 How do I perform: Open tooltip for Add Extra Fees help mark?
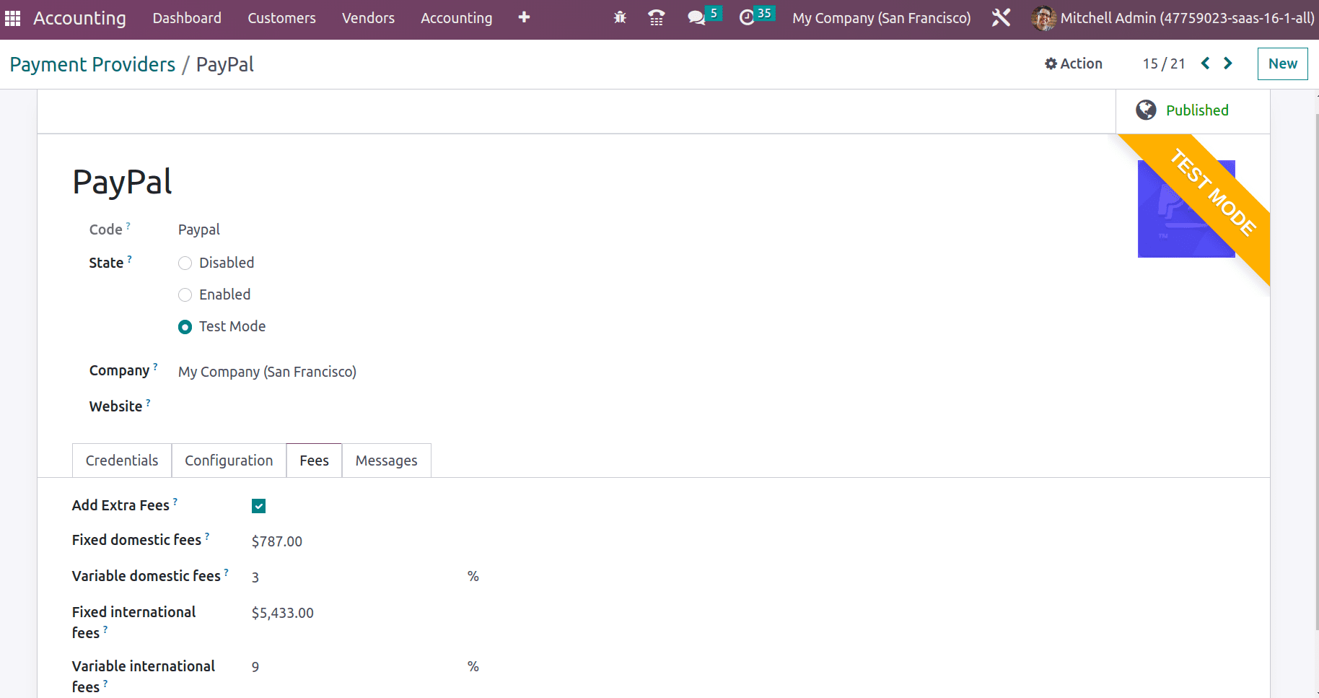coord(175,501)
